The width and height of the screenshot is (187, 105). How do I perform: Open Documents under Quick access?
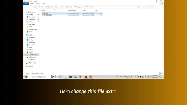click(32, 20)
